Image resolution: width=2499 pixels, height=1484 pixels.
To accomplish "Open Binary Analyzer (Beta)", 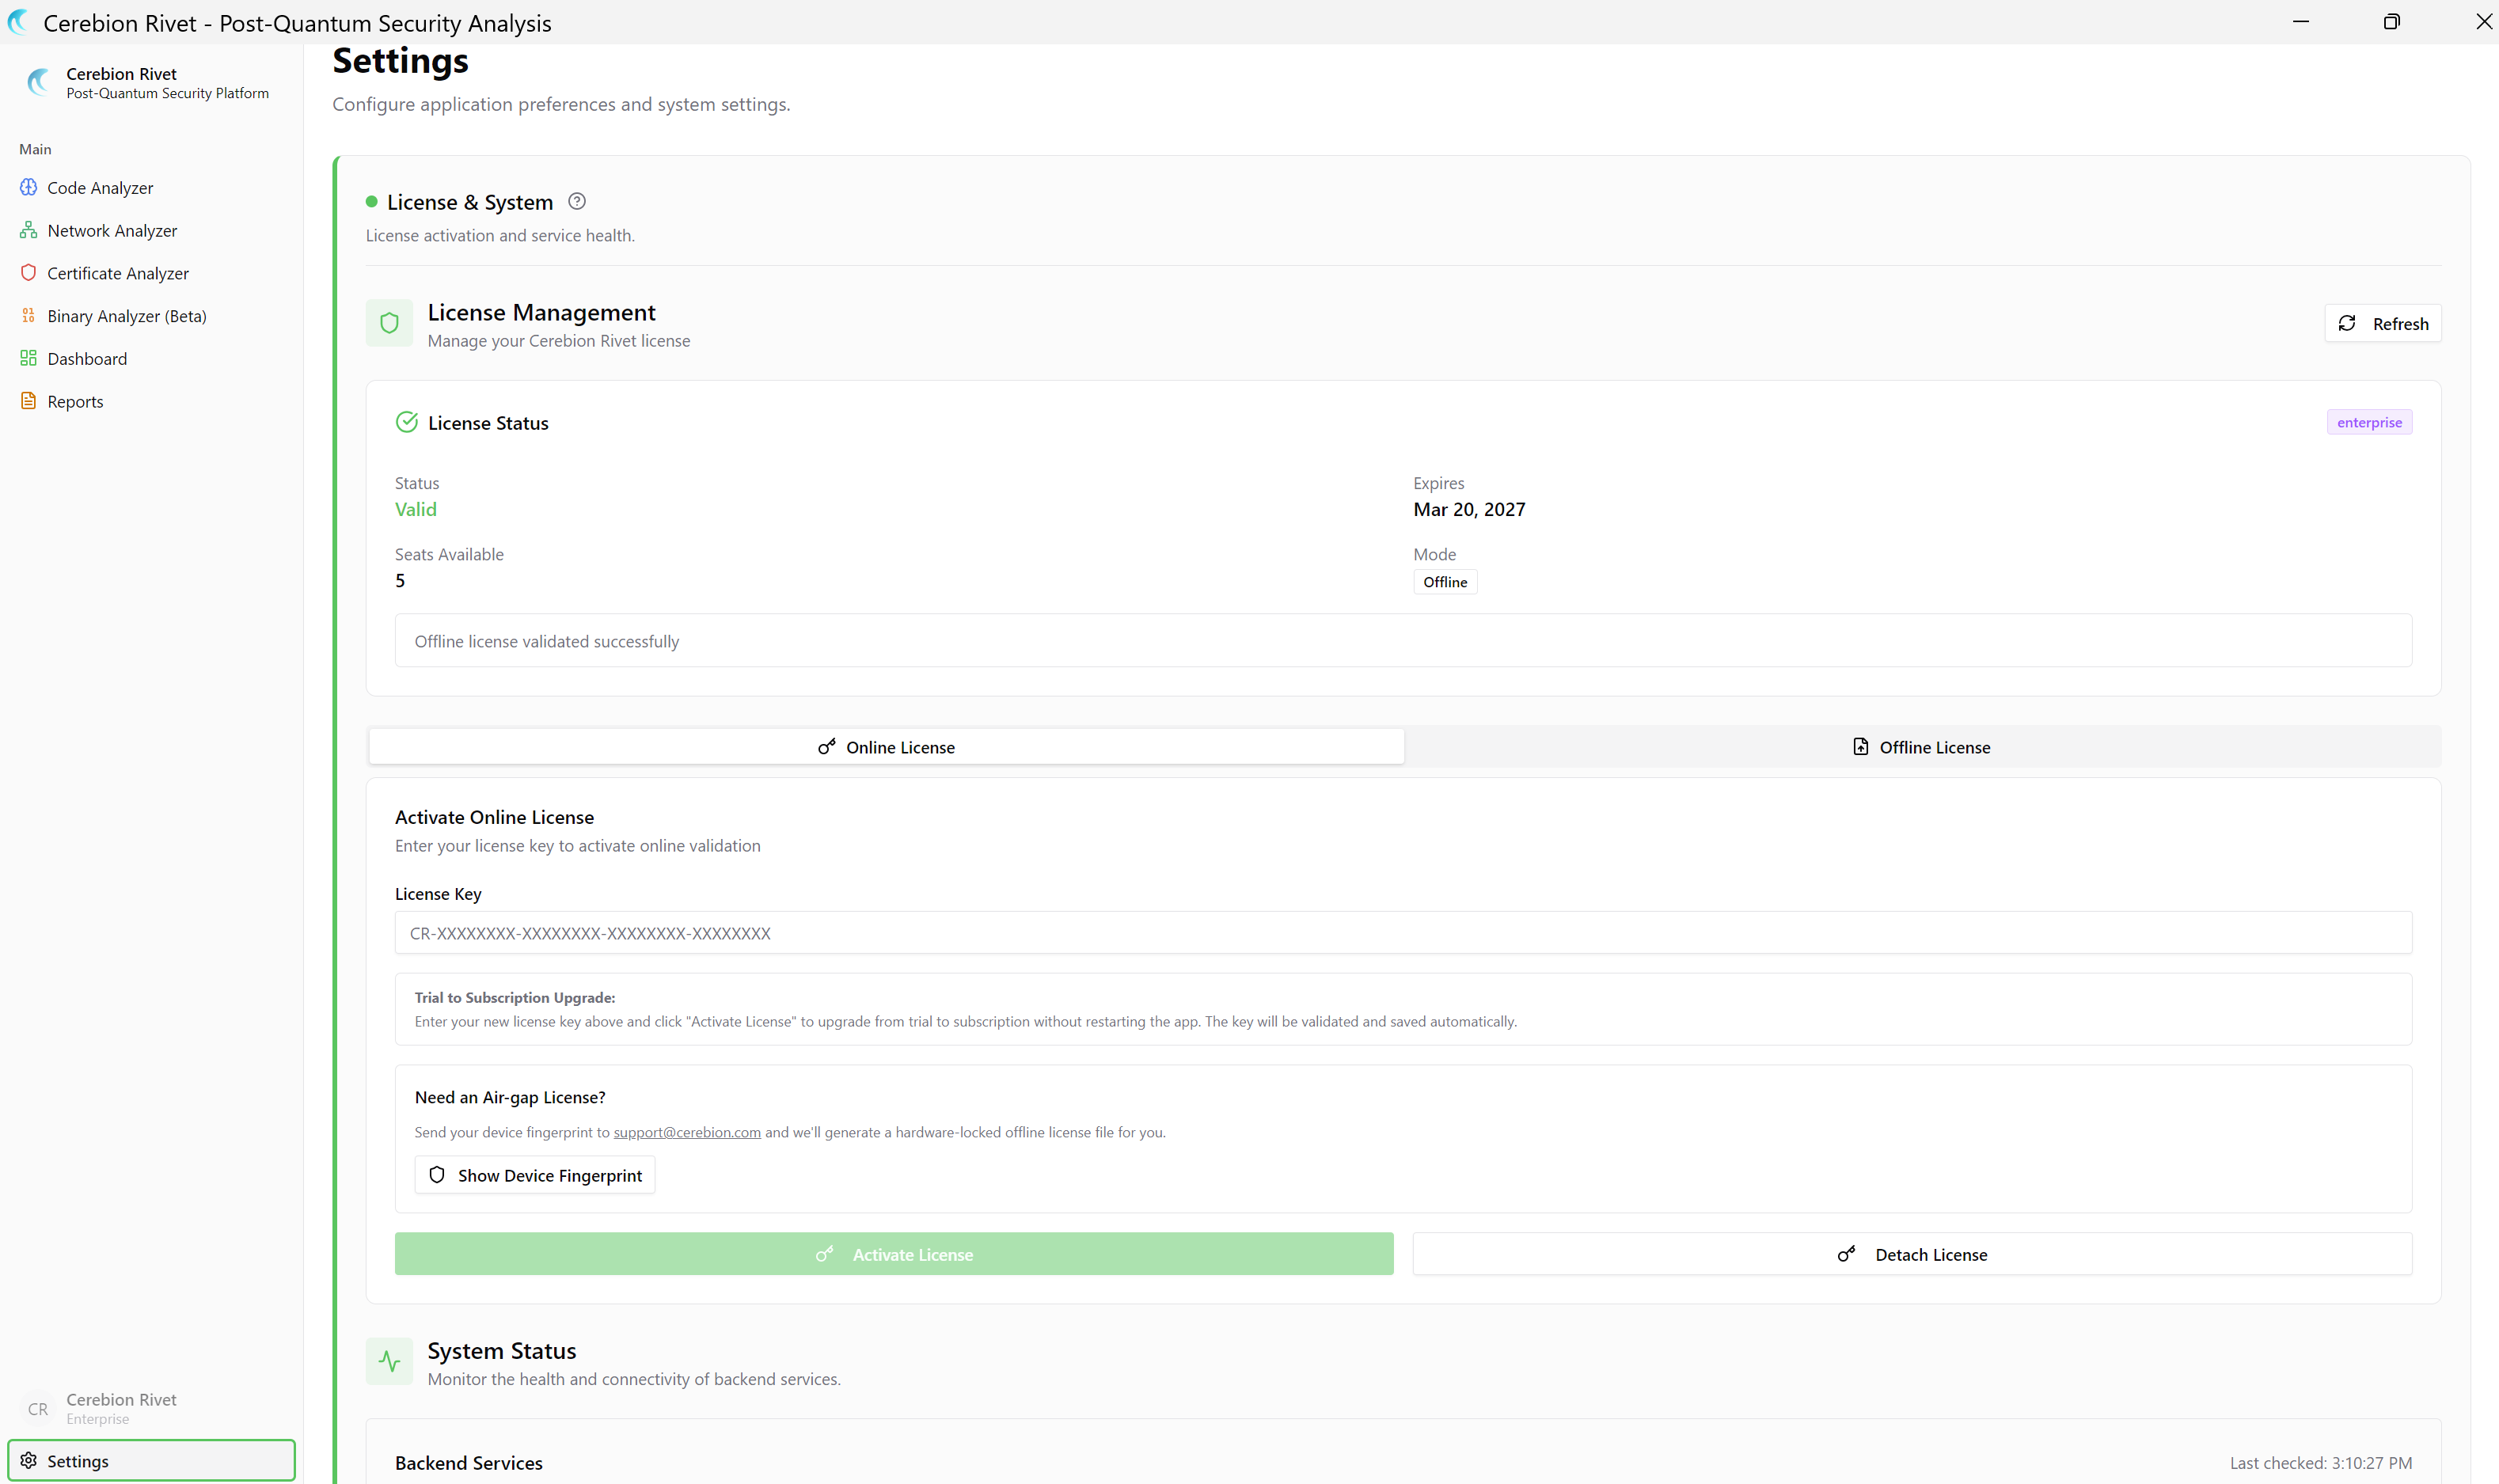I will pyautogui.click(x=152, y=316).
